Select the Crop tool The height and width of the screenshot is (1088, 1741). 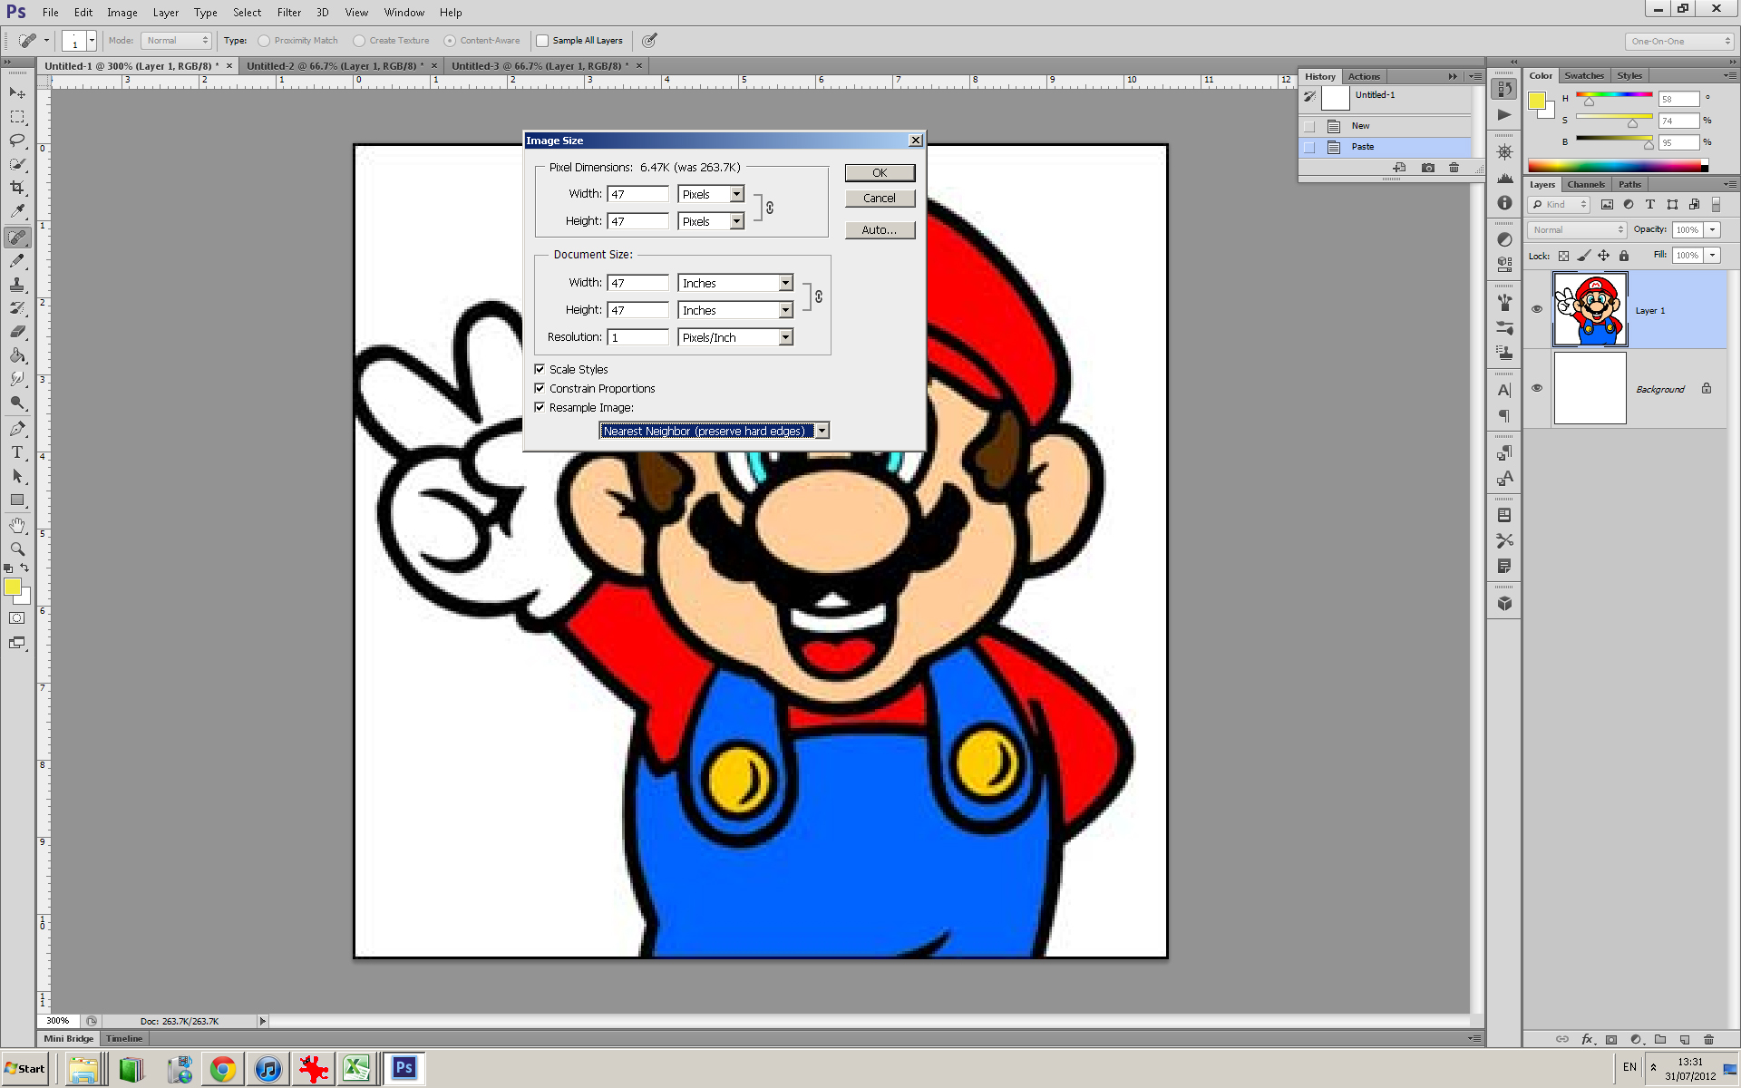pyautogui.click(x=17, y=188)
